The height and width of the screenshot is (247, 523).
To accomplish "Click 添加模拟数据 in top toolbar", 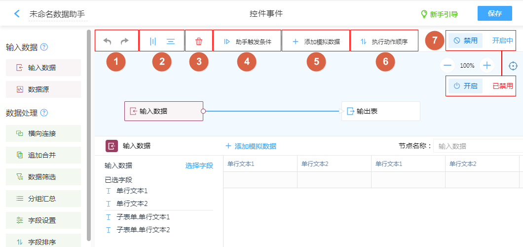I will [316, 41].
